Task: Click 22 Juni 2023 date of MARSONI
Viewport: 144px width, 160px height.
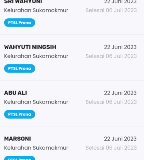Action: 120,139
